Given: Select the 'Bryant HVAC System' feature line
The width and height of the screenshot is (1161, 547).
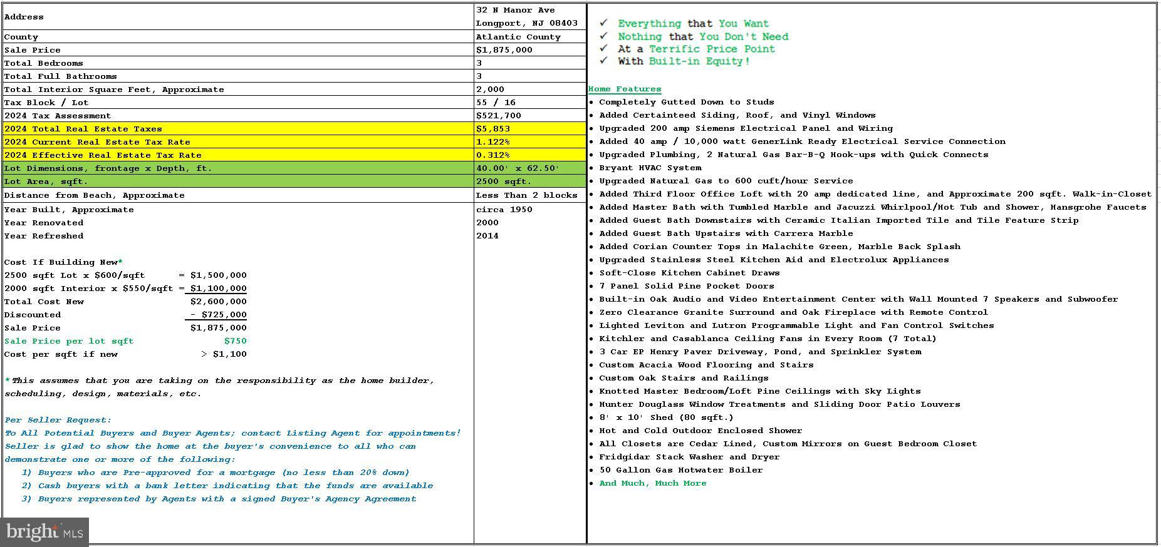Looking at the screenshot, I should [x=650, y=168].
